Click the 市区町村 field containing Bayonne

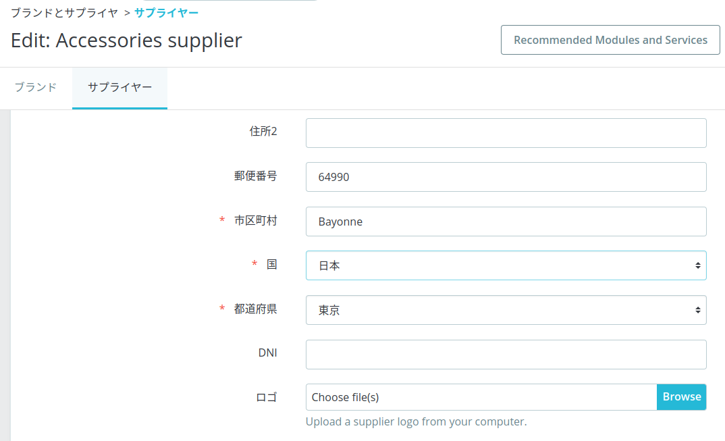(506, 222)
